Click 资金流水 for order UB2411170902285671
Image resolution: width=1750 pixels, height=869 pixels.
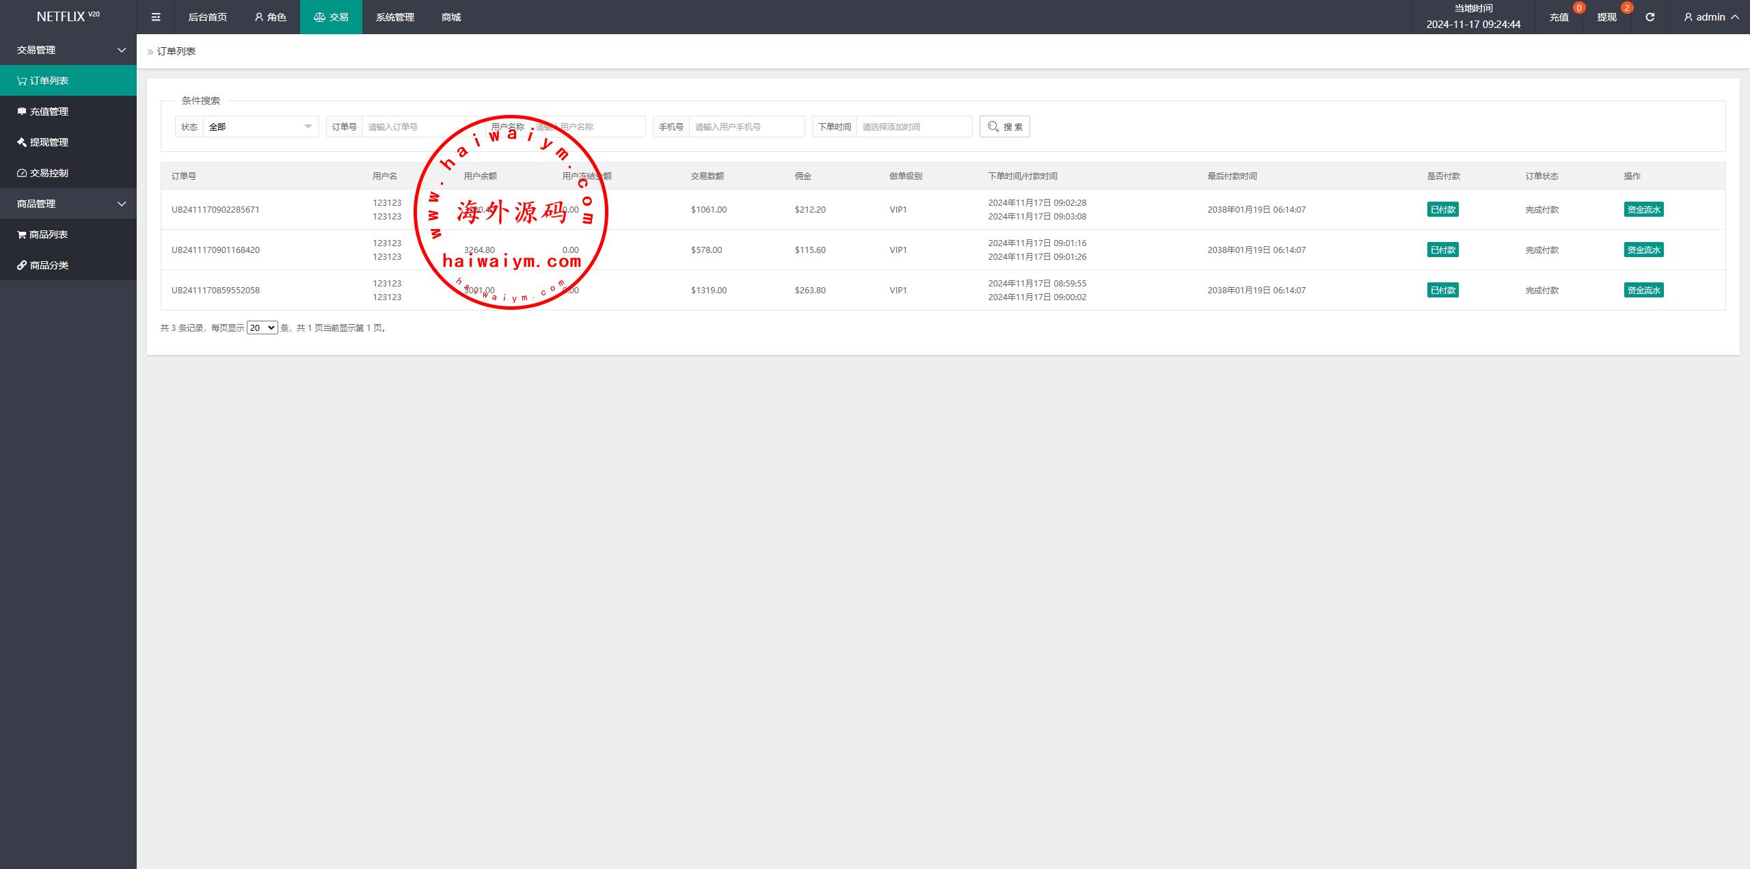(1643, 210)
